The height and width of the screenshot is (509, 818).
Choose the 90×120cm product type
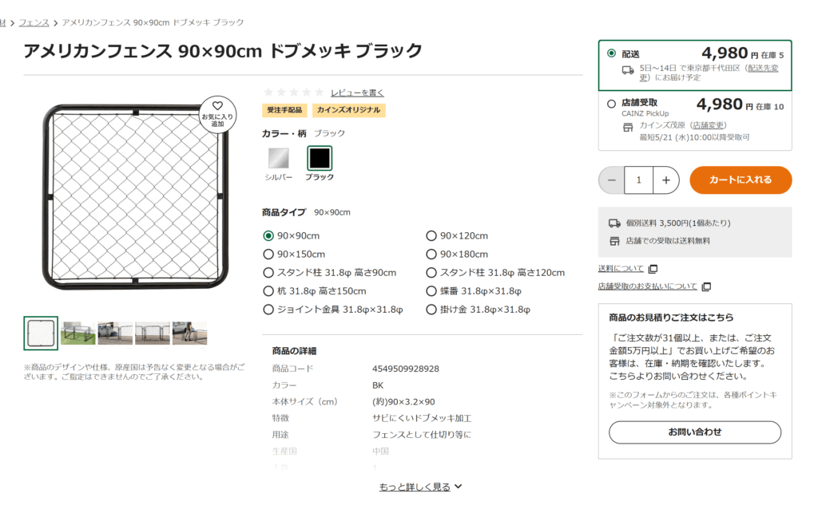click(x=431, y=236)
